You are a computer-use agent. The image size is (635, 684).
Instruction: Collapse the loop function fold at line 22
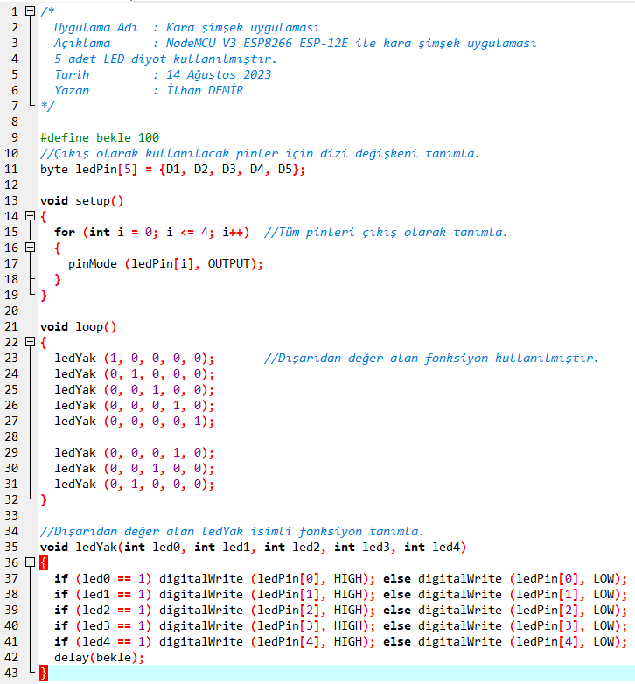coord(30,342)
